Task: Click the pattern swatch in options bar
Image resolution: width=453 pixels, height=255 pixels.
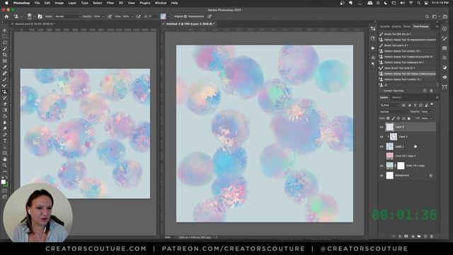Action: (164, 16)
